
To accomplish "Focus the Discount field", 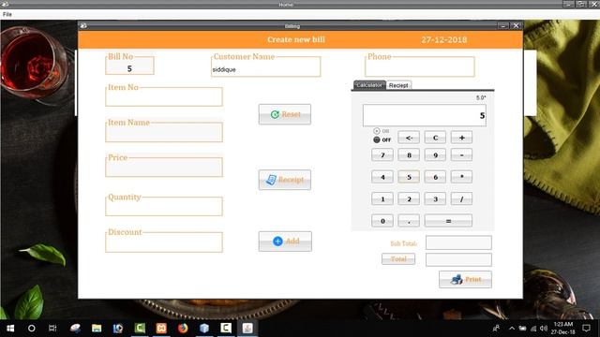I will [164, 243].
